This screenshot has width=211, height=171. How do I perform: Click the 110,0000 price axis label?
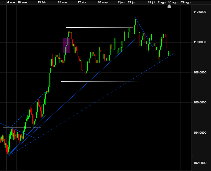(x=200, y=42)
